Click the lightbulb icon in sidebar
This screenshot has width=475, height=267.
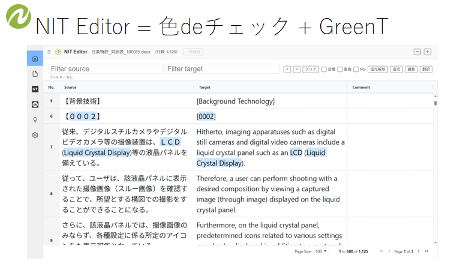tap(35, 119)
